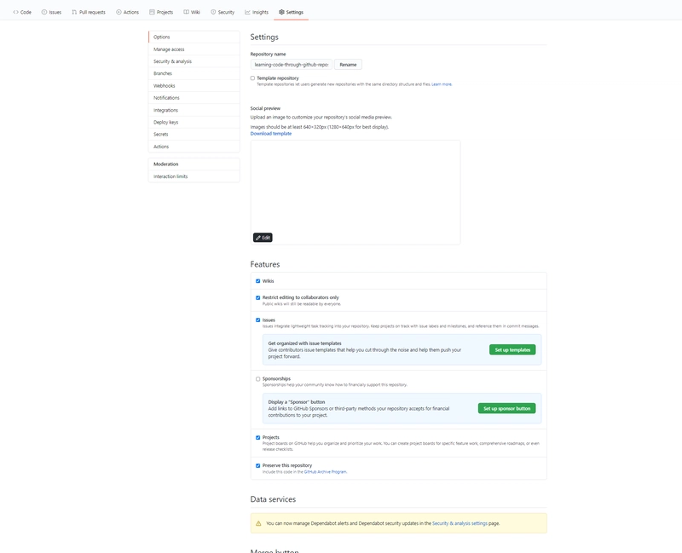Click the Repository name input field
The image size is (682, 553).
(292, 65)
